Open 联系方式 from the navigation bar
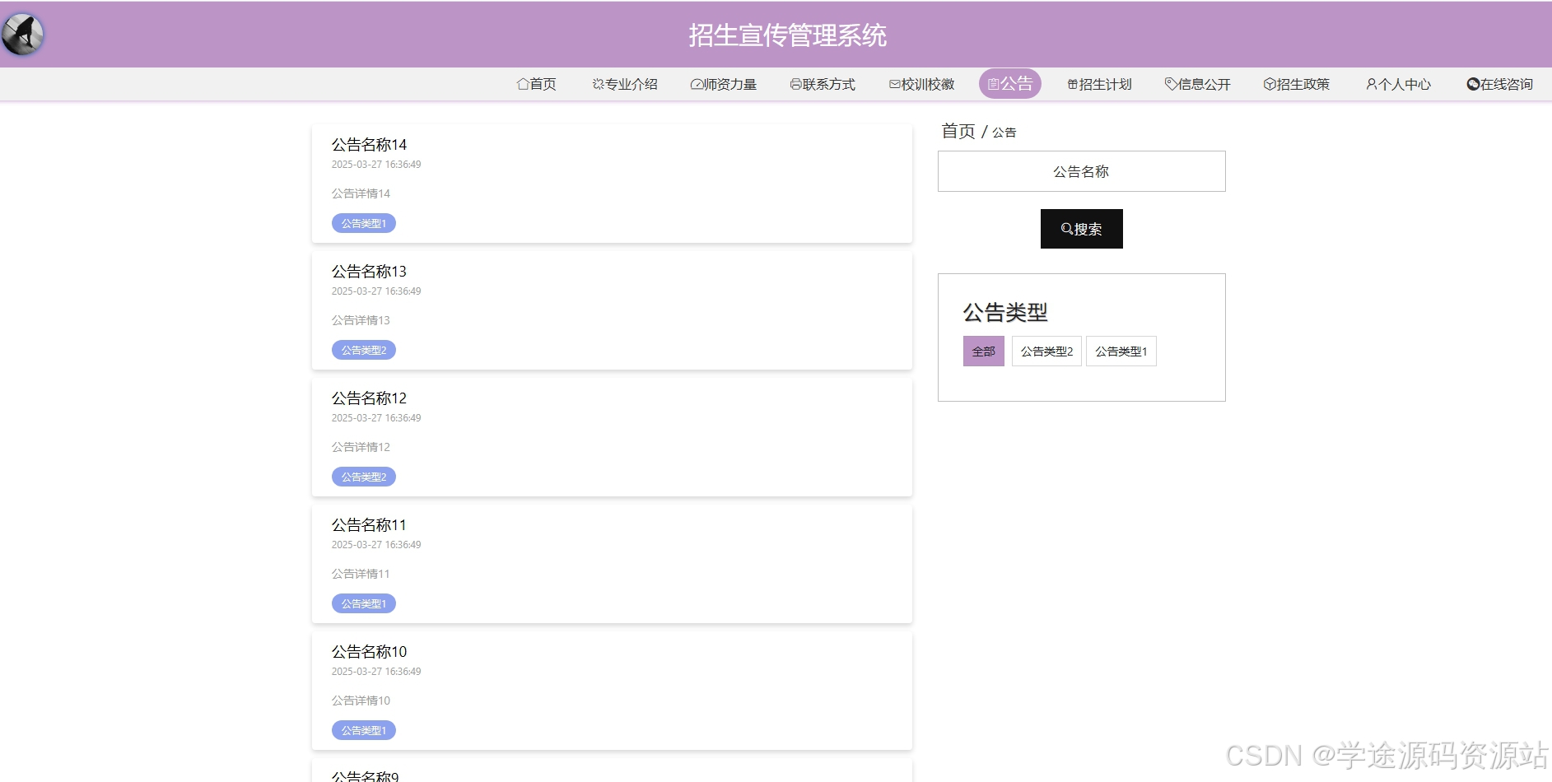 pos(823,84)
